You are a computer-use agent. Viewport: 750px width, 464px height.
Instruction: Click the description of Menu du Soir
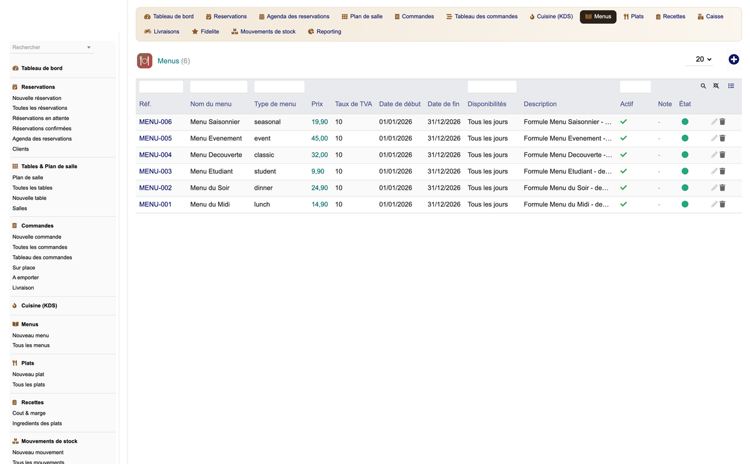(x=566, y=188)
